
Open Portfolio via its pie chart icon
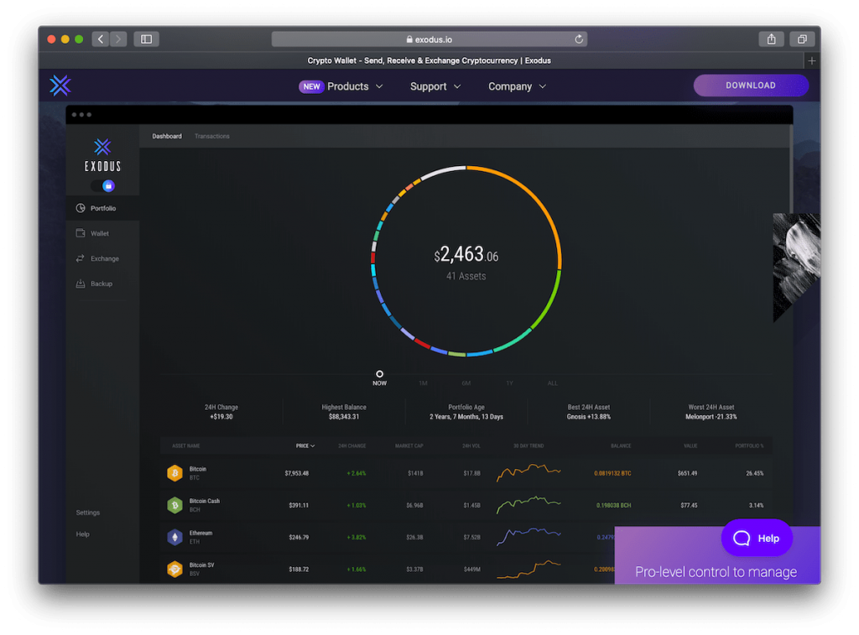81,208
